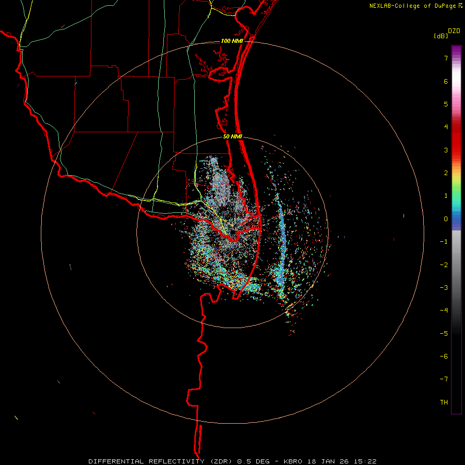
Task: Click the TH threshold label on the scale
Action: (444, 402)
